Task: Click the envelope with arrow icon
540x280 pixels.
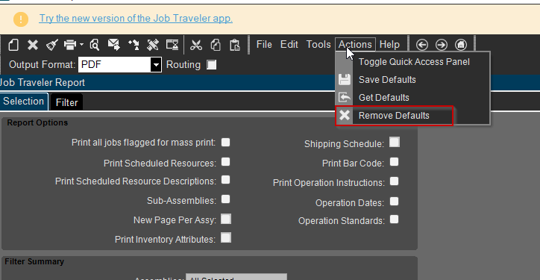Action: 113,45
